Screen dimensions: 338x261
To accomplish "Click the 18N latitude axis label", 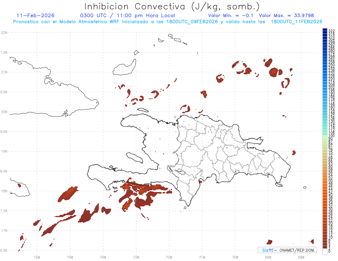I will pos(4,191).
